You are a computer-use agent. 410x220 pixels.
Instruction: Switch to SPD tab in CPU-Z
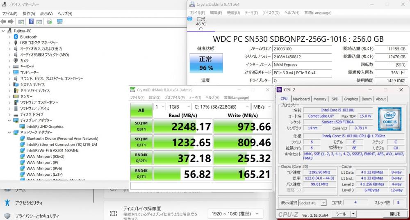[335, 99]
